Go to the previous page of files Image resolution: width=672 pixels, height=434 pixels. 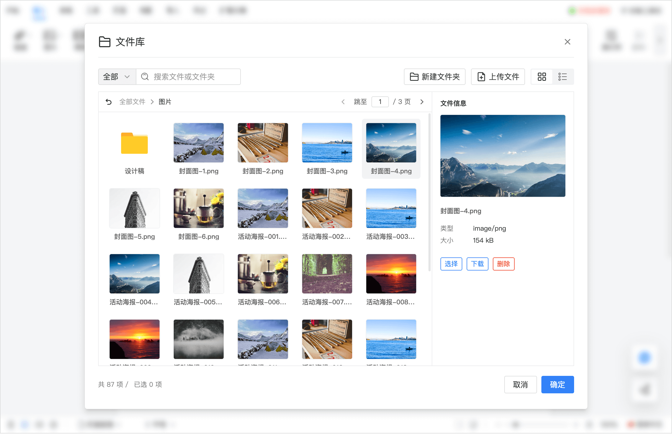[343, 102]
